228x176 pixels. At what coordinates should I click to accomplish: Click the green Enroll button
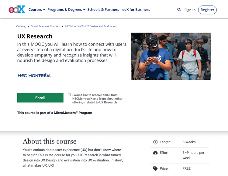tap(40, 98)
